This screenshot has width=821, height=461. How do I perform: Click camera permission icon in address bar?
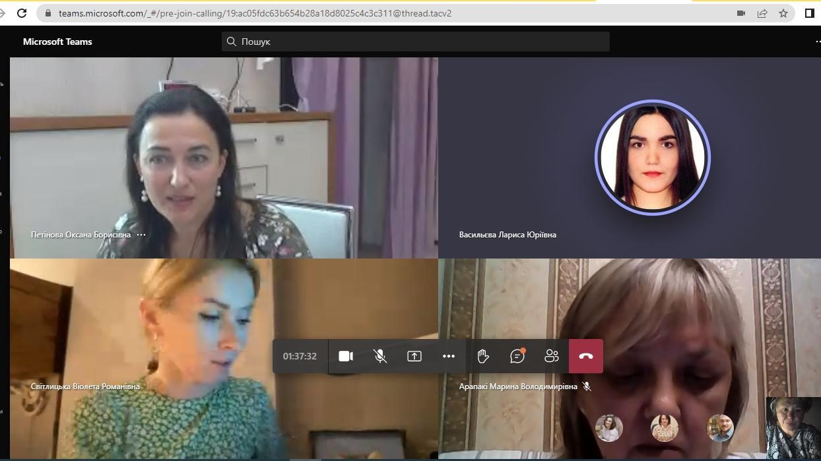(741, 13)
